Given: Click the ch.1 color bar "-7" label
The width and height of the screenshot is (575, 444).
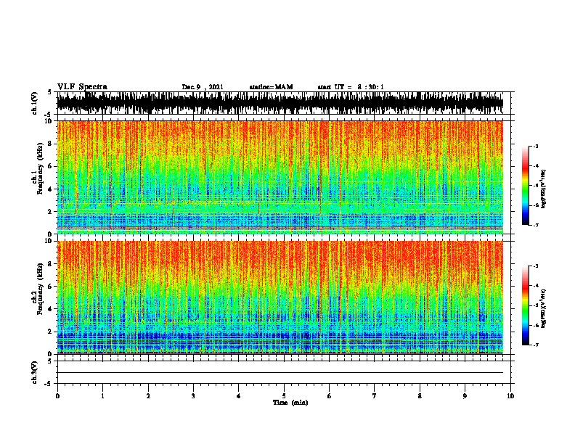Looking at the screenshot, I should [536, 225].
